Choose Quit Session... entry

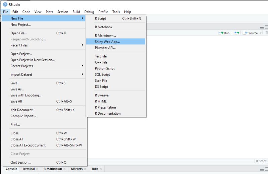tap(43, 162)
